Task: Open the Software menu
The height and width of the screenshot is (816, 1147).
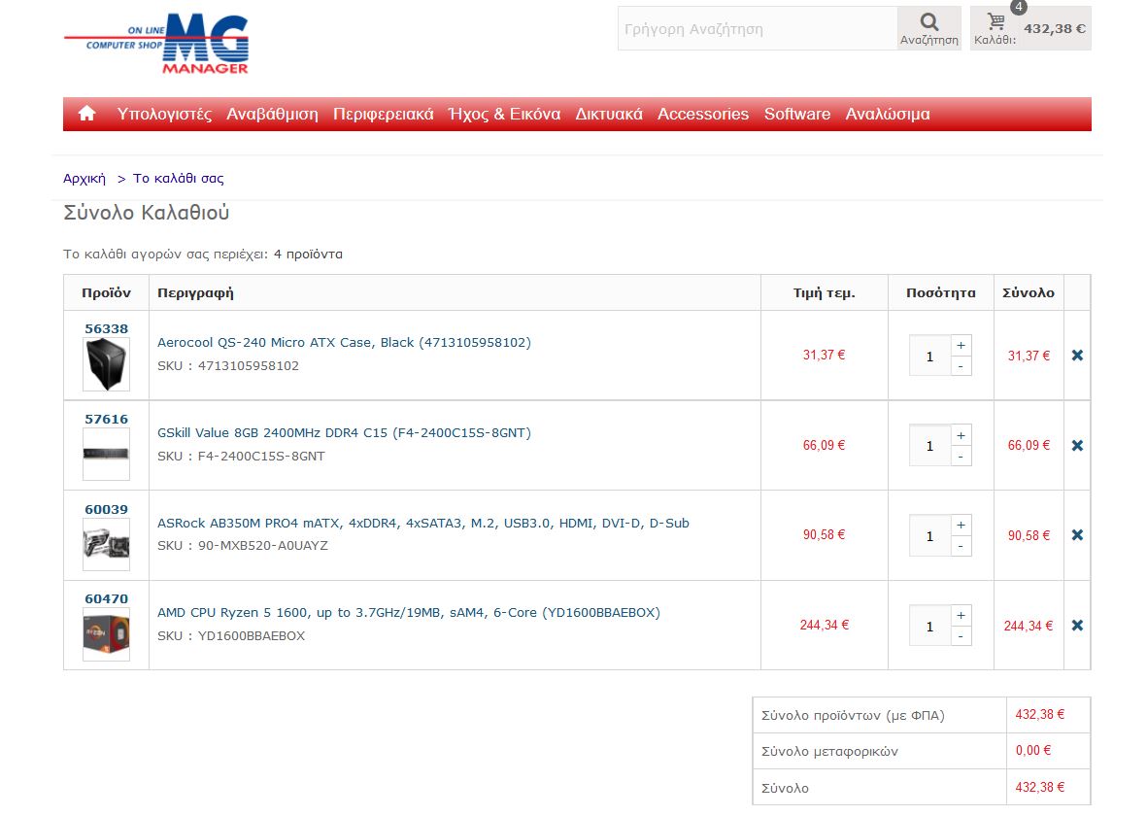Action: pos(797,115)
